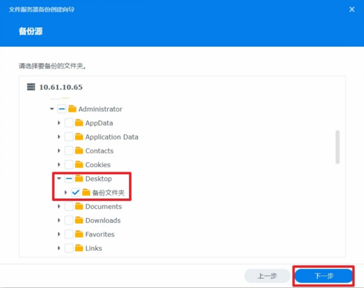Image resolution: width=364 pixels, height=288 pixels.
Task: Check the AppData folder checkbox
Action: (x=69, y=123)
